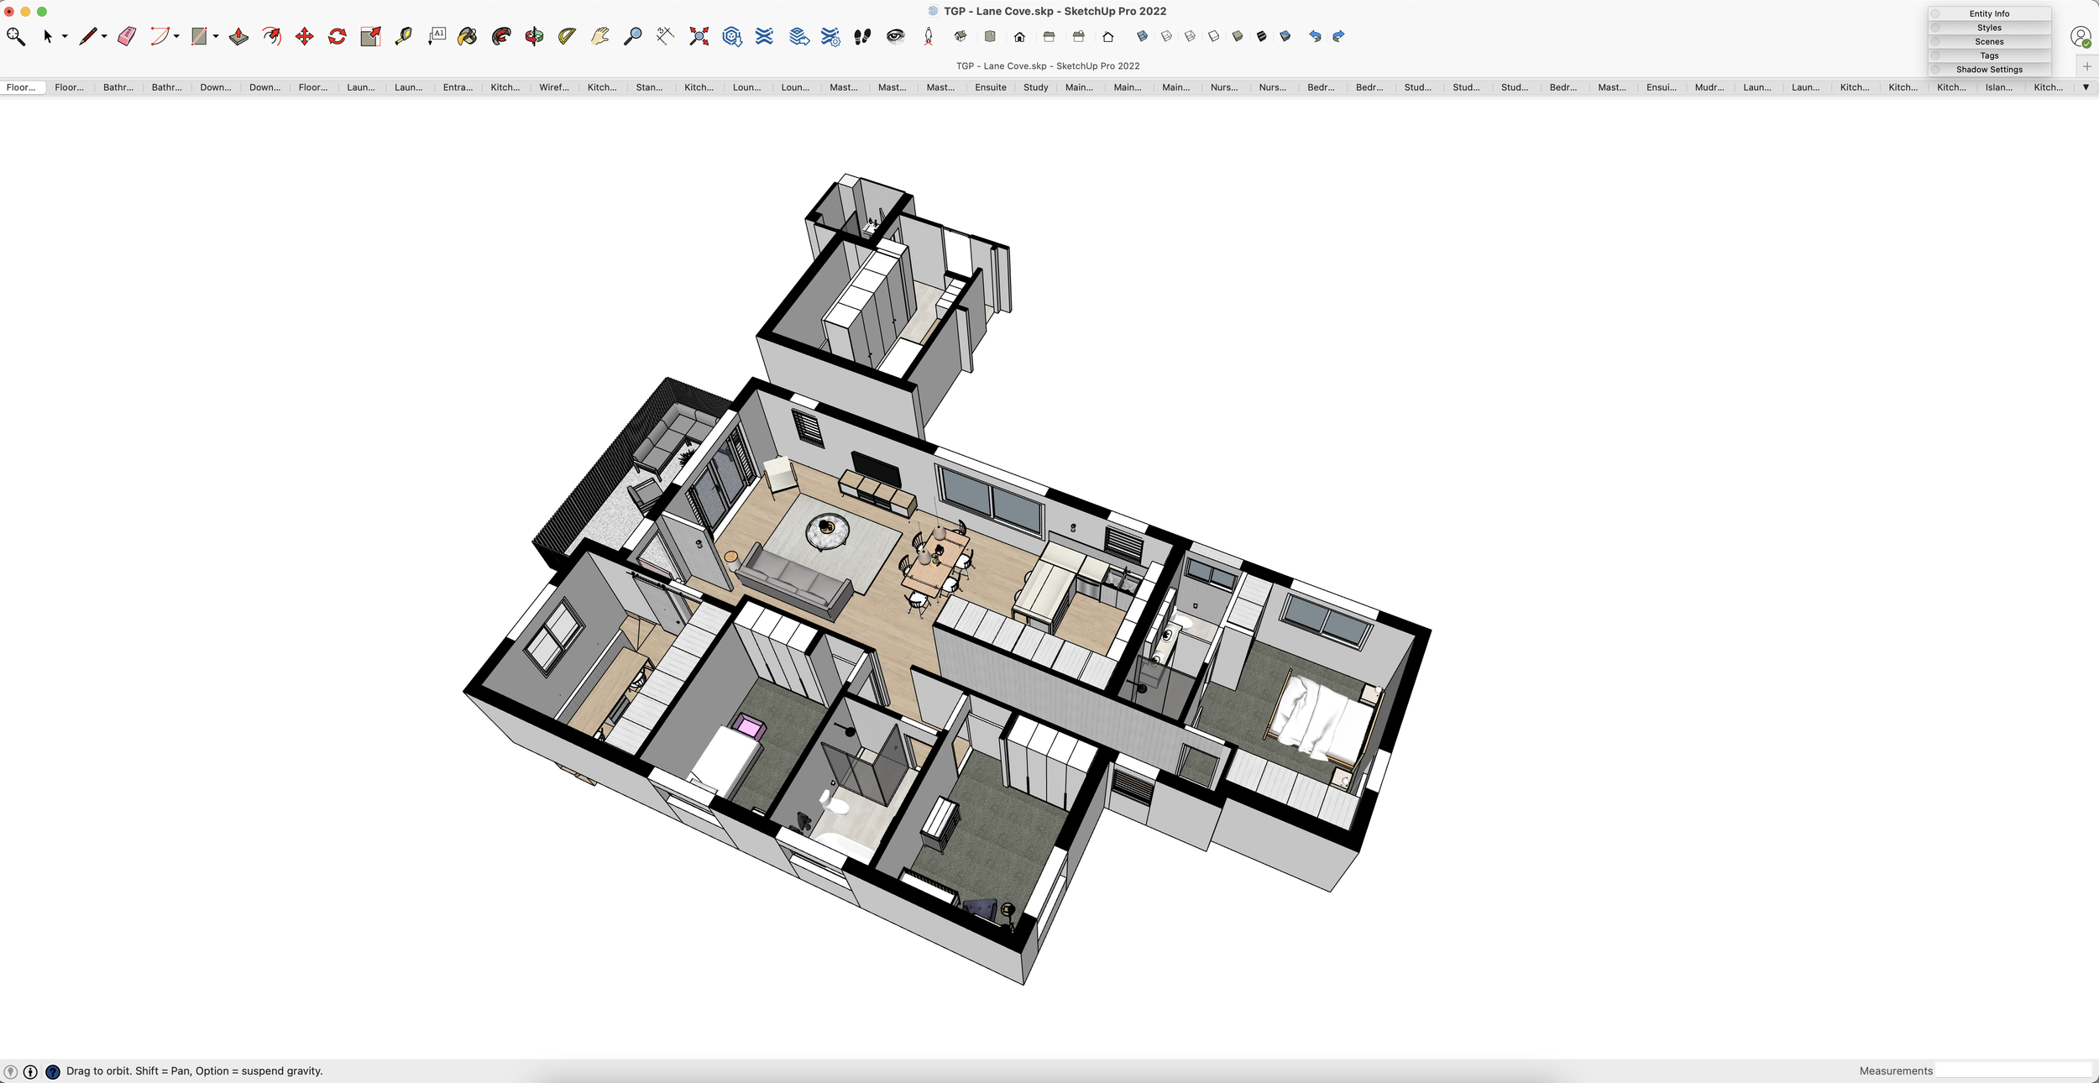
Task: Toggle the Shadow Settings panel circle
Action: [1935, 70]
